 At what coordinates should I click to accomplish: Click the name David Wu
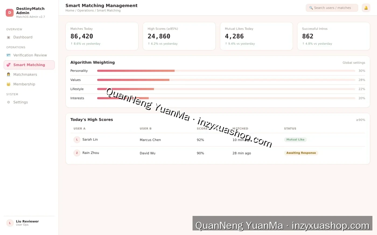(x=148, y=153)
